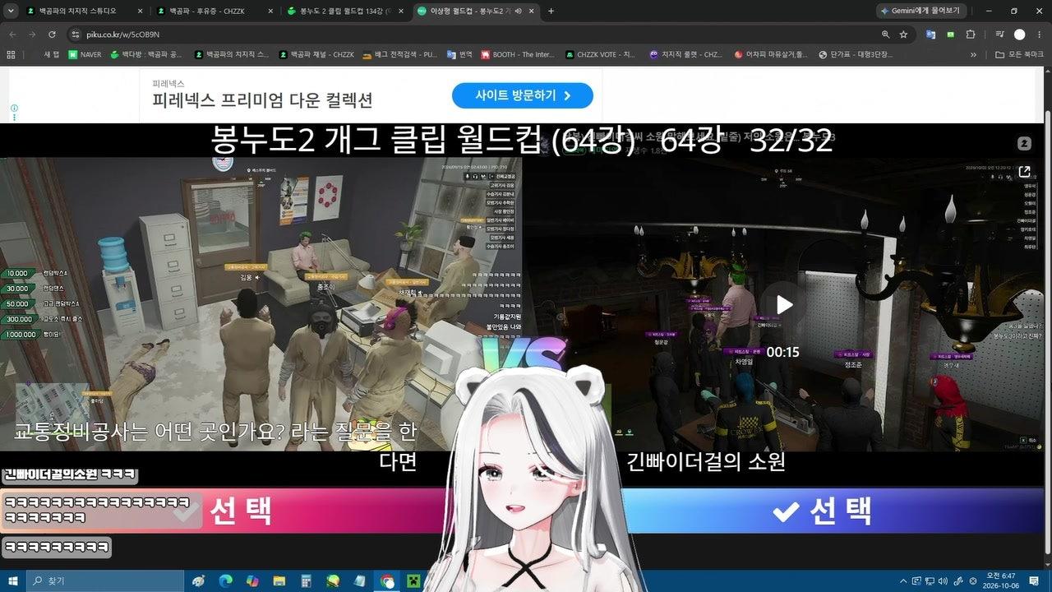Mute the 이상형 월드컵 tab audio icon

pyautogui.click(x=519, y=11)
